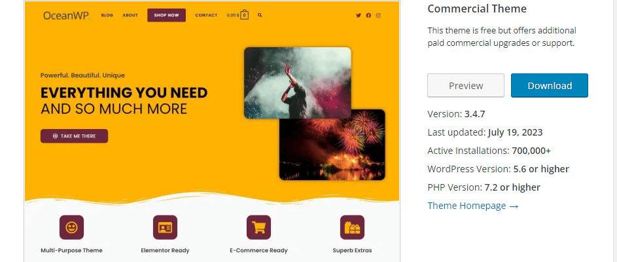Click the Instagram icon in theme header
617x262 pixels.
(378, 15)
